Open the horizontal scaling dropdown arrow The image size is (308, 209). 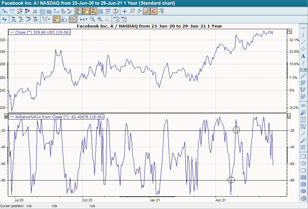coord(86,19)
